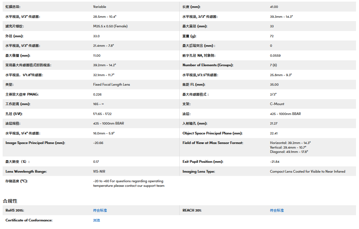Select the Lens Wavelength Range value VIS-NIR

click(99, 171)
